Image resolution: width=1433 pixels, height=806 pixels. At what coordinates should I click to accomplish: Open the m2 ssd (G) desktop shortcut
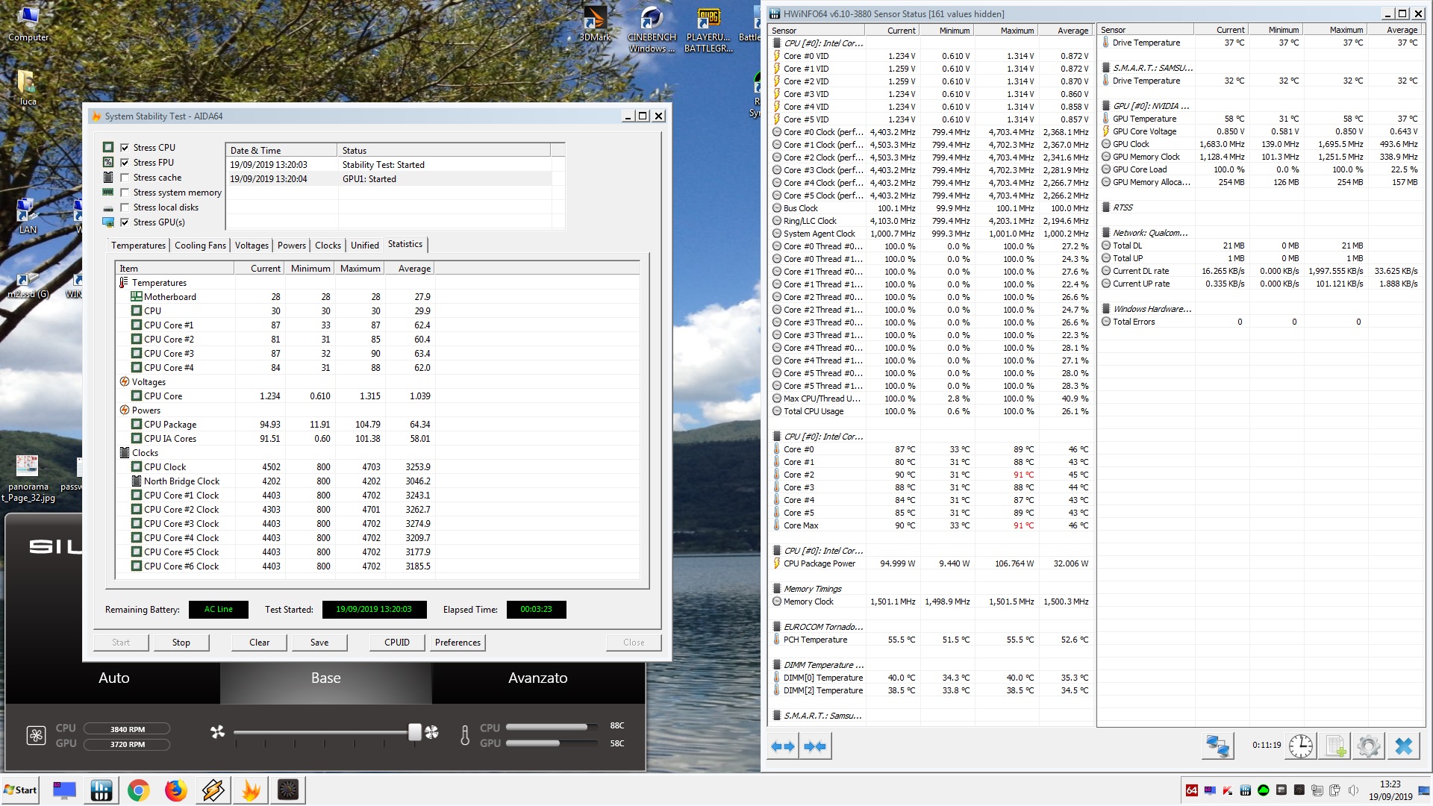[28, 286]
